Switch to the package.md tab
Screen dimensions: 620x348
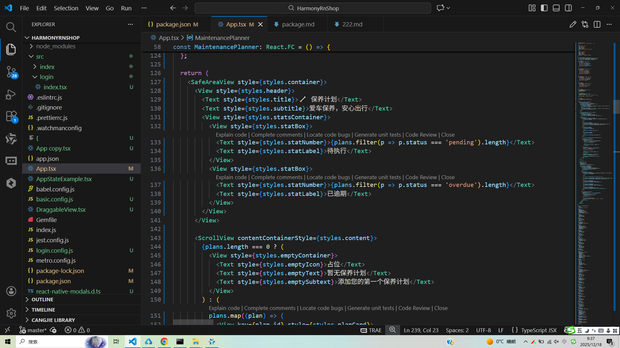(298, 24)
